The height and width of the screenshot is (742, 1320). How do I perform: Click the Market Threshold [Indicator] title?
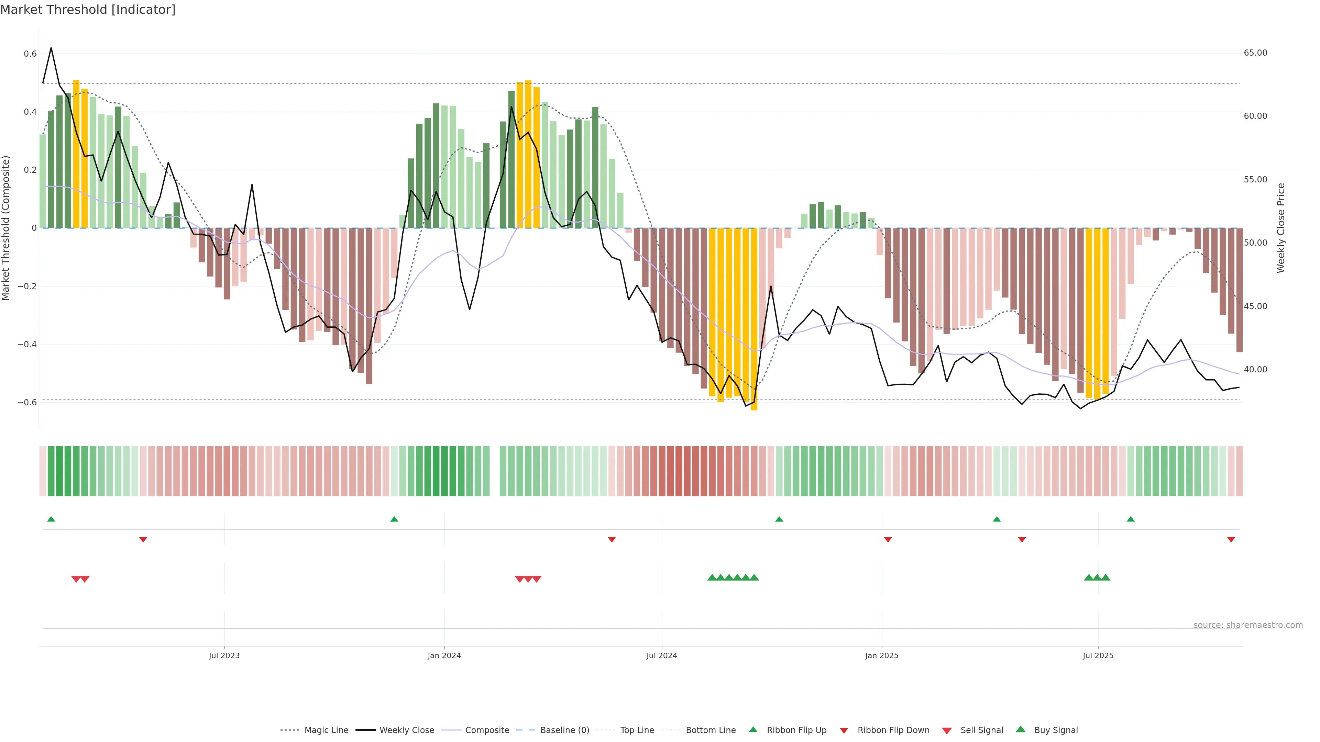(x=88, y=10)
